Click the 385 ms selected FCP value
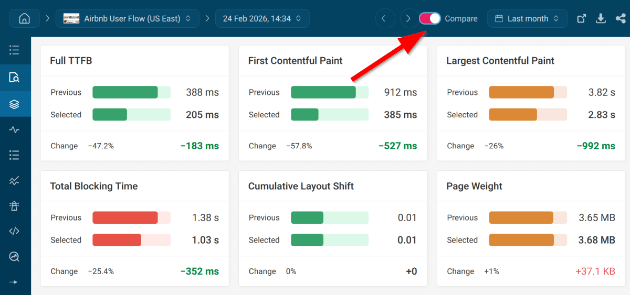This screenshot has width=630, height=295. tap(401, 115)
